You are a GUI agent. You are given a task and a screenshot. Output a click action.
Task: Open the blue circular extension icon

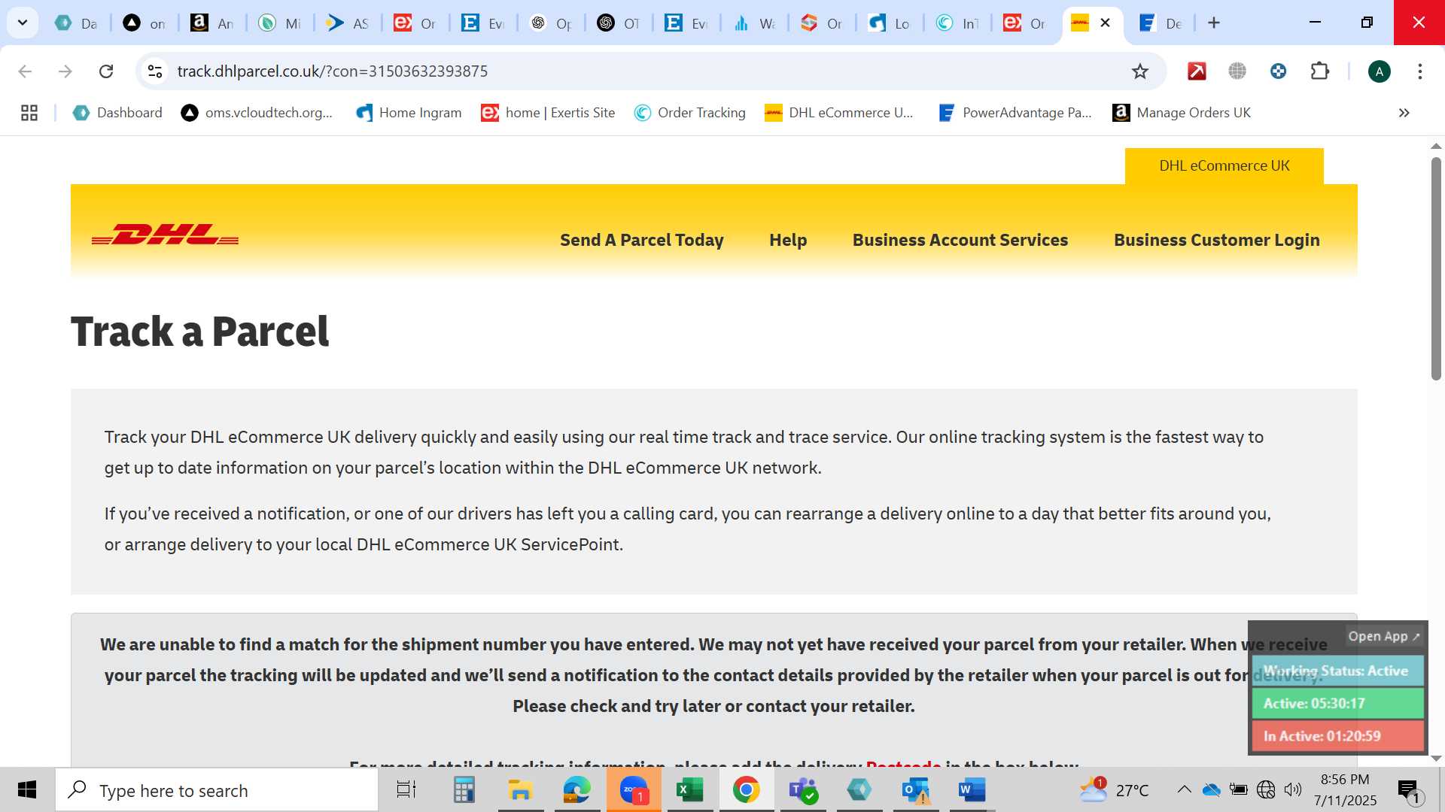coord(1278,71)
